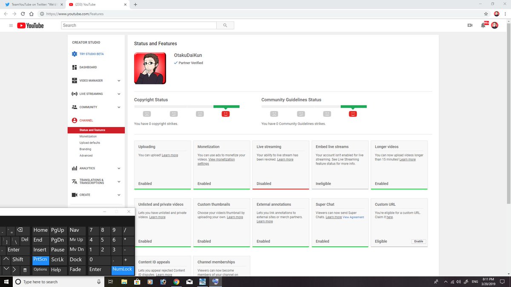Click the Try Studio Beta gear icon
This screenshot has height=287, width=511.
tap(75, 54)
